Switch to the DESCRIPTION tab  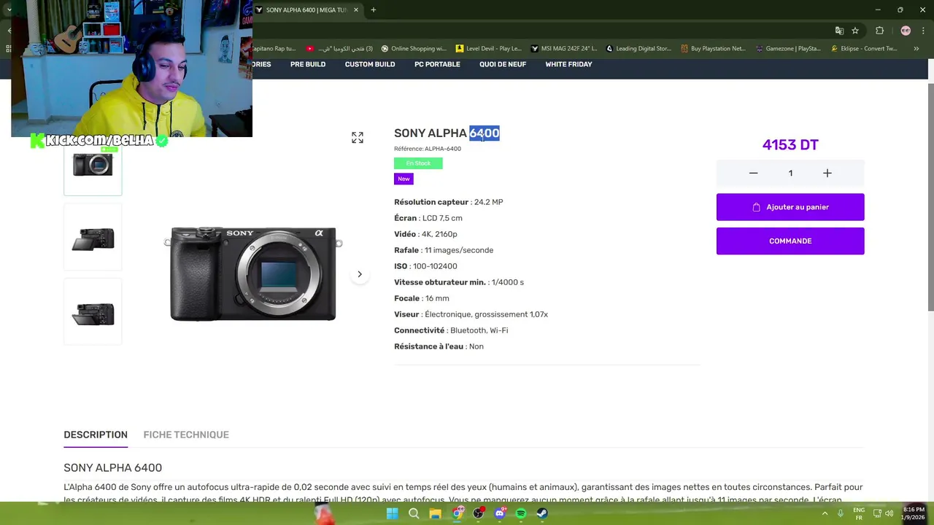click(x=96, y=435)
